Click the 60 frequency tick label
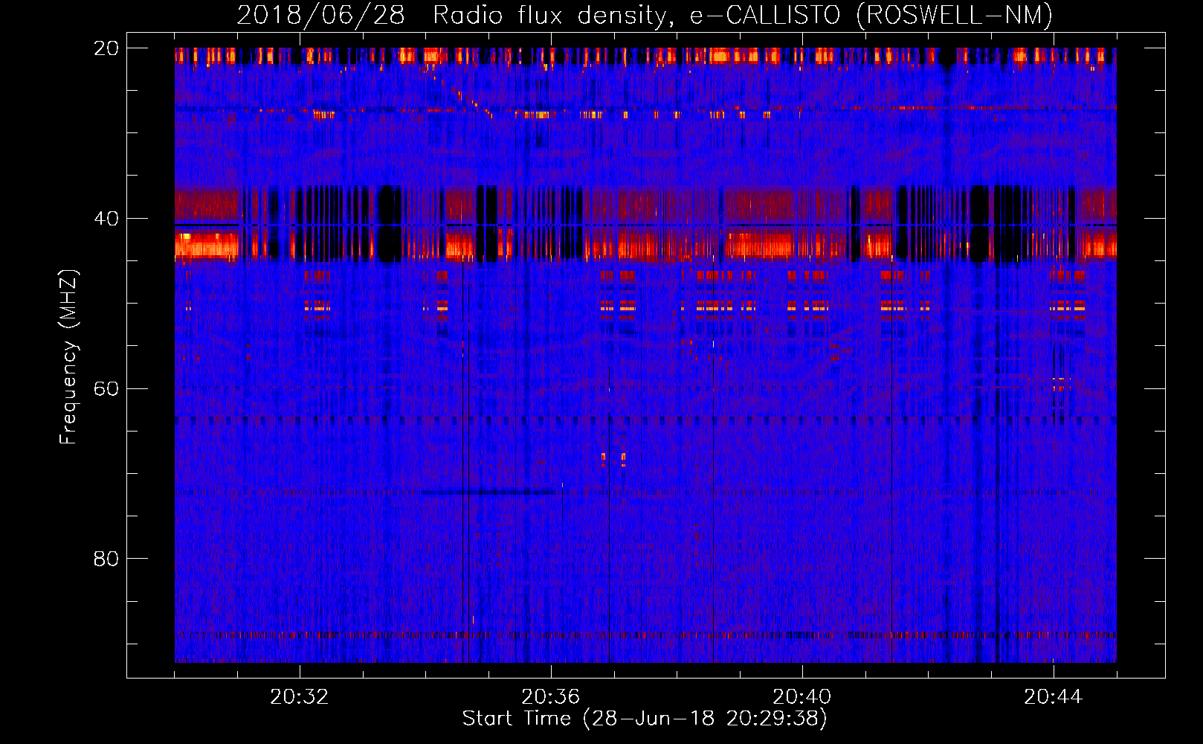Image resolution: width=1203 pixels, height=744 pixels. 106,389
